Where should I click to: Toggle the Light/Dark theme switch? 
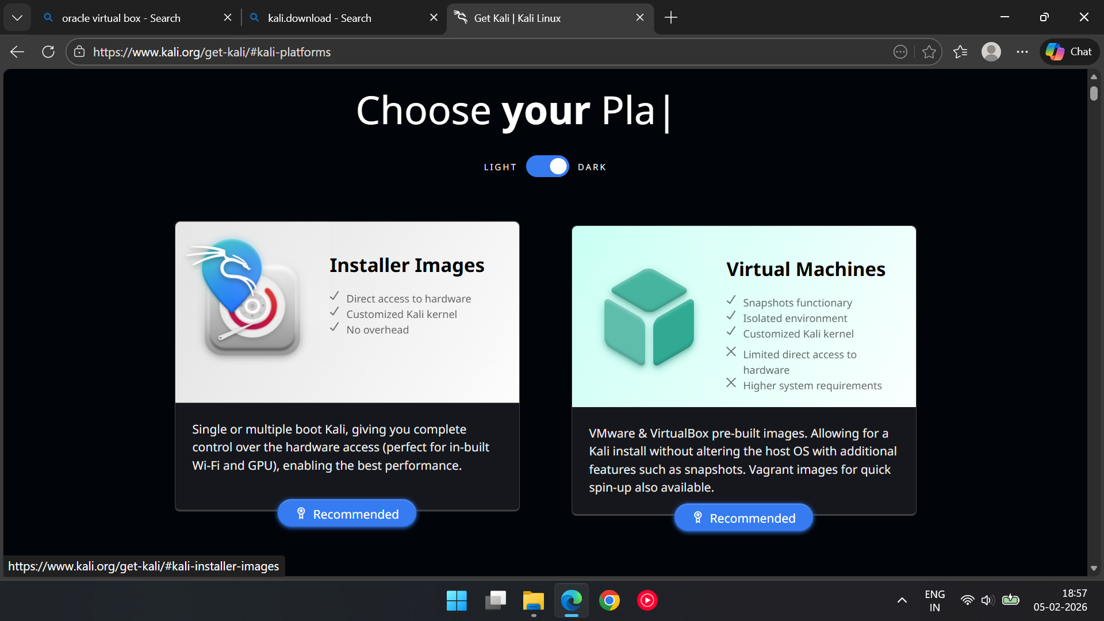point(547,167)
